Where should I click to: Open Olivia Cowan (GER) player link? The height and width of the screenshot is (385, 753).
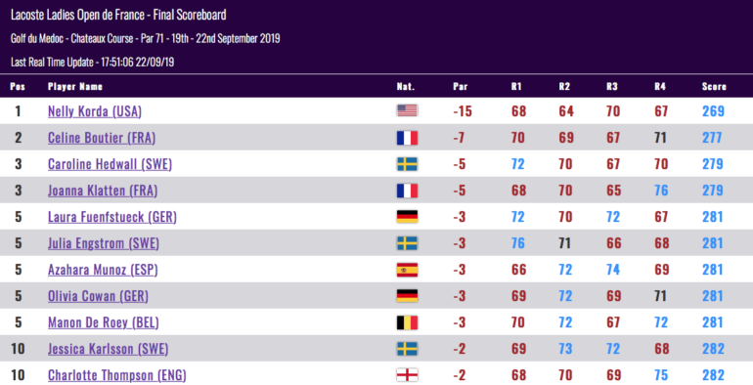[x=98, y=296]
